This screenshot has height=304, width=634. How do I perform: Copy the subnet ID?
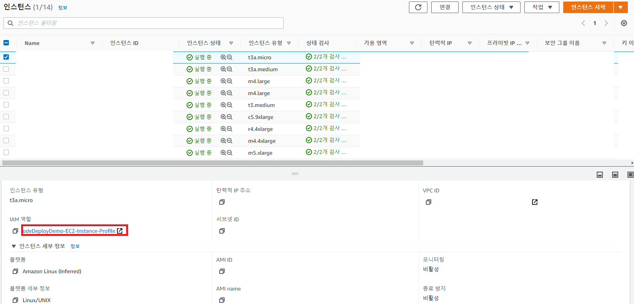click(x=222, y=231)
